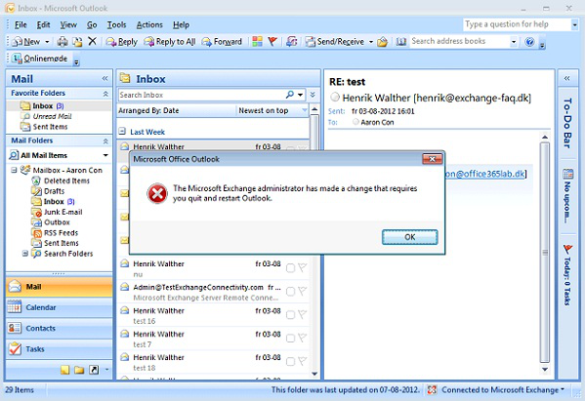Expand the To-Do Bar chevron

[x=567, y=79]
